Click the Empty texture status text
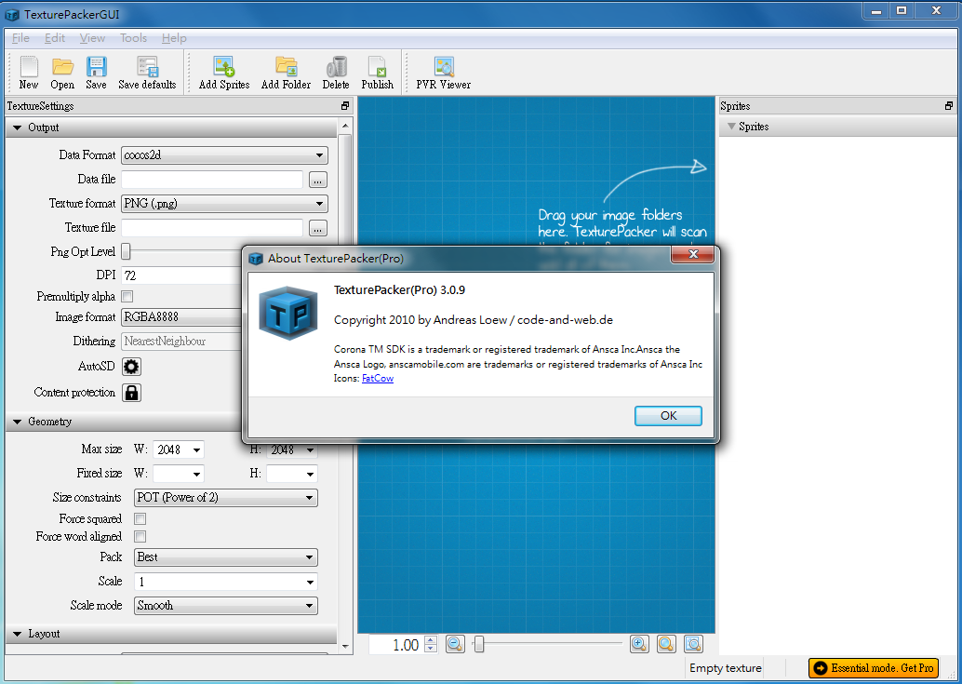This screenshot has height=684, width=962. pyautogui.click(x=725, y=668)
